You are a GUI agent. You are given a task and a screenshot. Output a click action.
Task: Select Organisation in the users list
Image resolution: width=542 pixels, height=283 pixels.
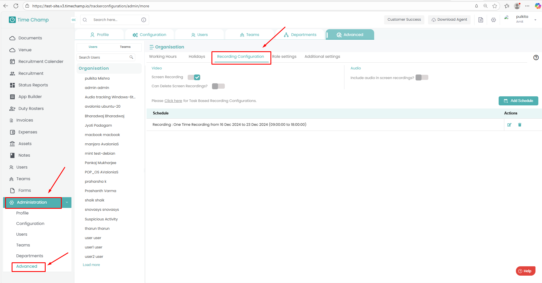click(x=109, y=69)
